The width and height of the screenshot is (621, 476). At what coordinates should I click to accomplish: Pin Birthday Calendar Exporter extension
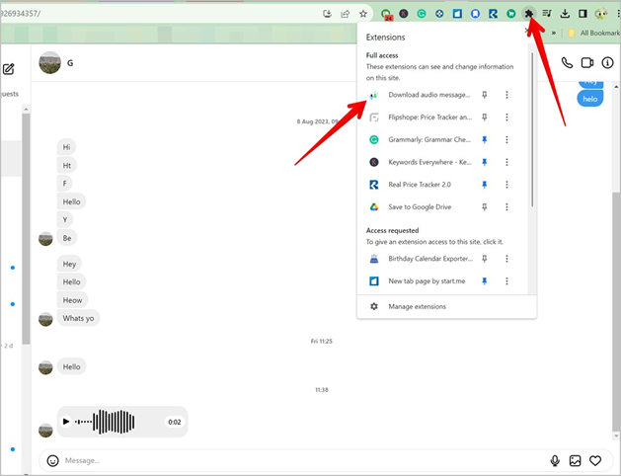click(x=484, y=259)
